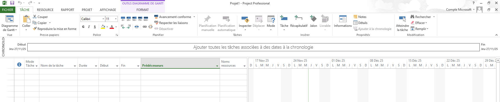Click Reproduire la mise en forme
Image resolution: width=500 pixels, height=102 pixels.
click(55, 29)
